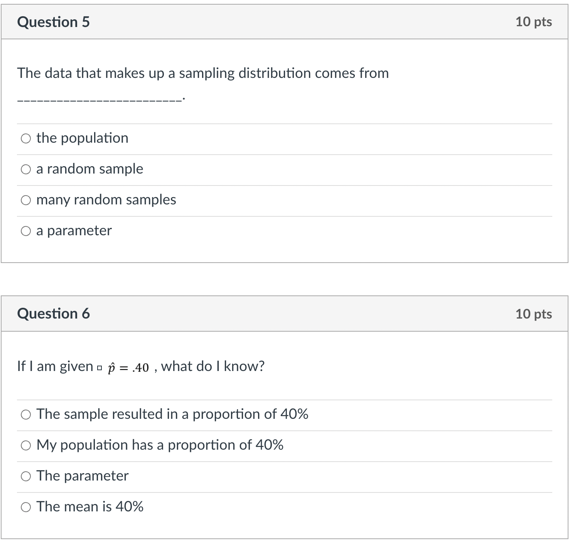This screenshot has width=570, height=543.
Task: Click the 'Question 5' heading
Action: 53,22
